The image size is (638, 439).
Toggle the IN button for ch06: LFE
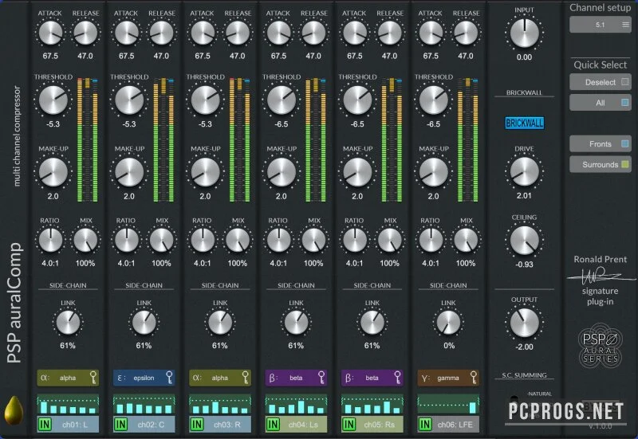(425, 425)
